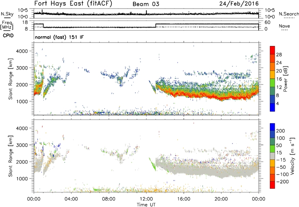Click the 28 label on Power colorbar
This screenshot has width=299, height=207.
pyautogui.click(x=279, y=55)
